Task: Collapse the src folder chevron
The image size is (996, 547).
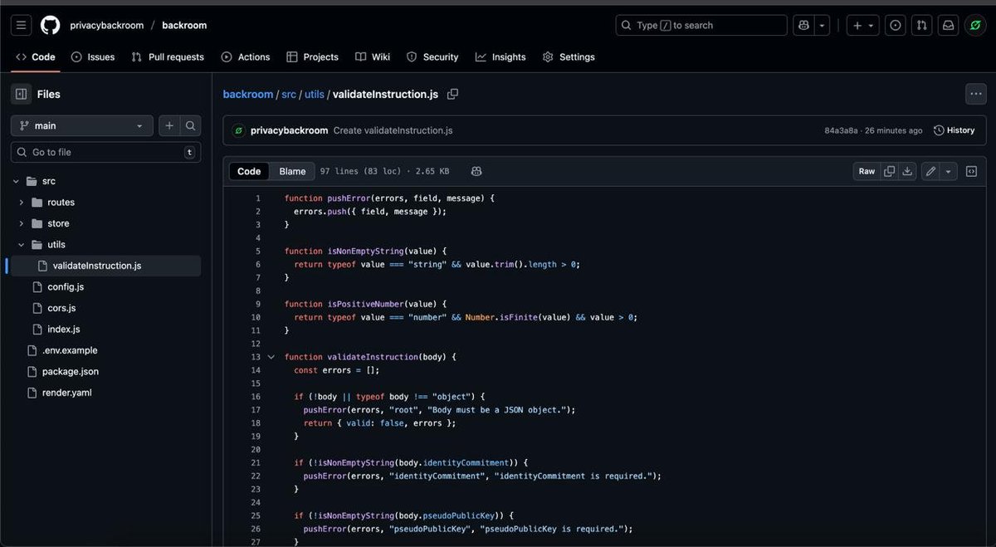Action: coord(16,181)
